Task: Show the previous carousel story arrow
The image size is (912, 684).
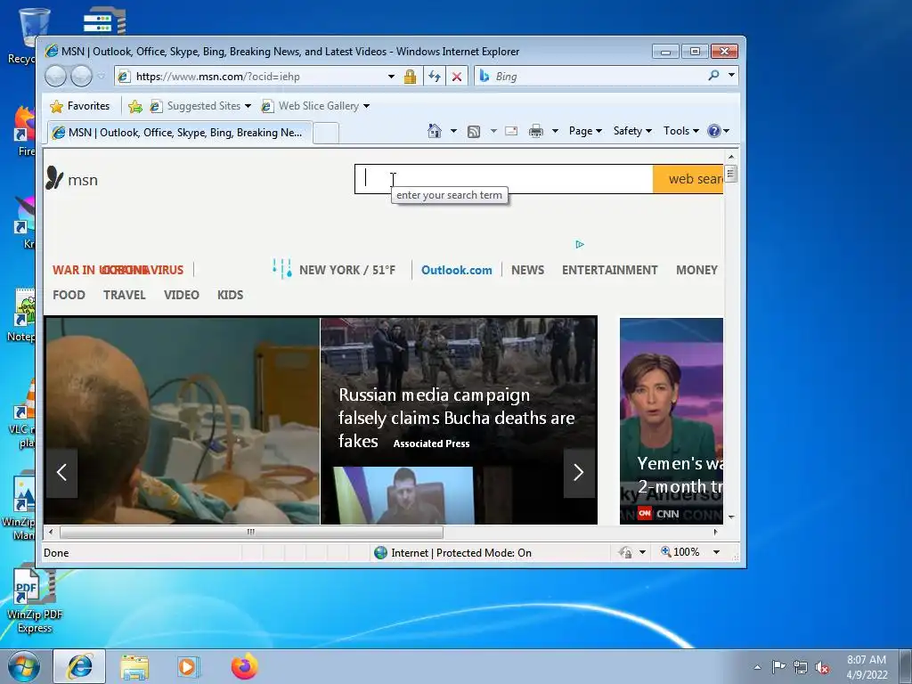Action: 61,472
